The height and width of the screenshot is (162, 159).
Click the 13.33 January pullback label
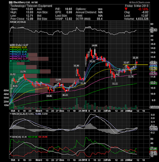[92, 61]
